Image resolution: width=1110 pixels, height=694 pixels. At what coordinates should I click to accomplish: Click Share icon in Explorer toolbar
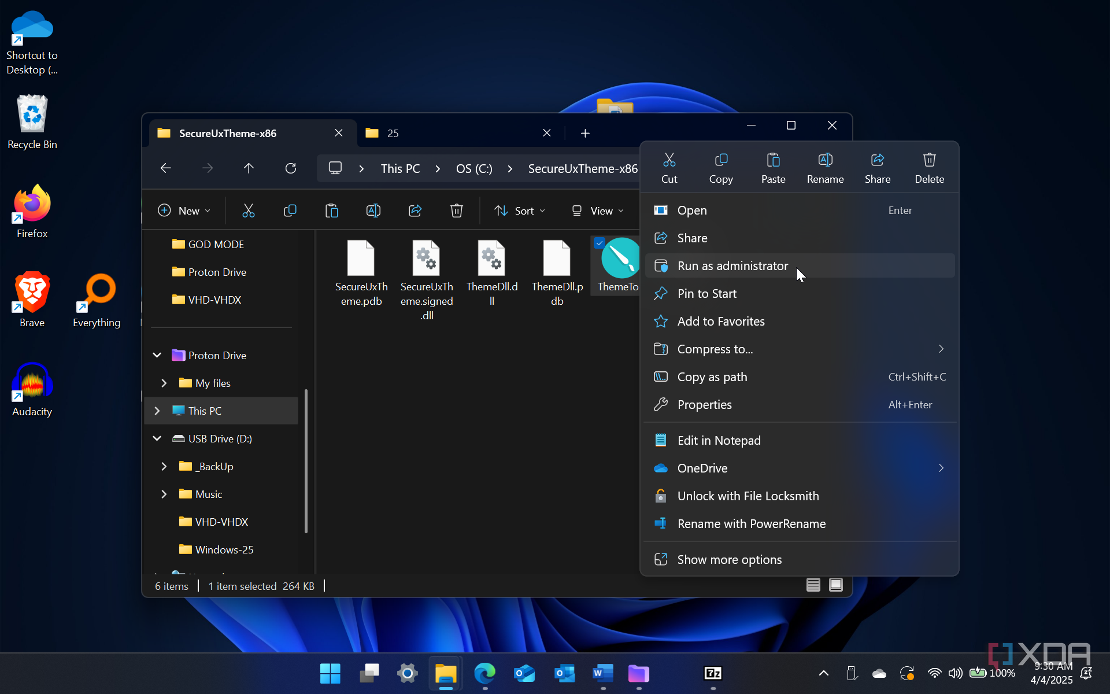point(415,211)
